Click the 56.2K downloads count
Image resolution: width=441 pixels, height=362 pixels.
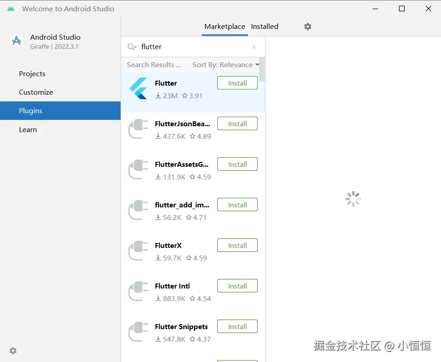coord(168,217)
